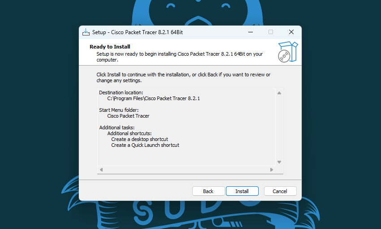Go Back to previous setup step
The image size is (381, 229).
[208, 191]
